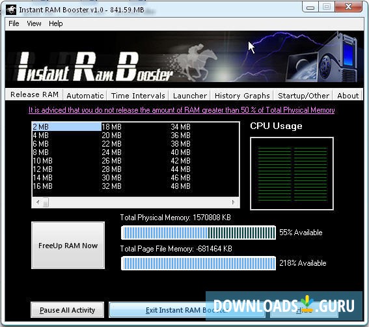Open the Time Intervals tab

click(x=138, y=96)
